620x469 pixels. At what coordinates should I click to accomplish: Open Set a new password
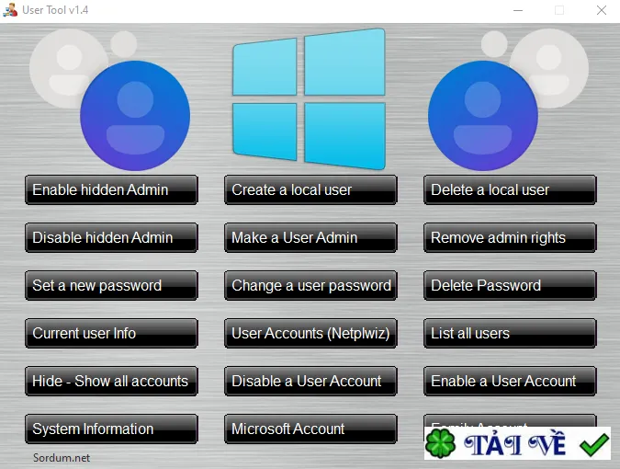point(111,285)
